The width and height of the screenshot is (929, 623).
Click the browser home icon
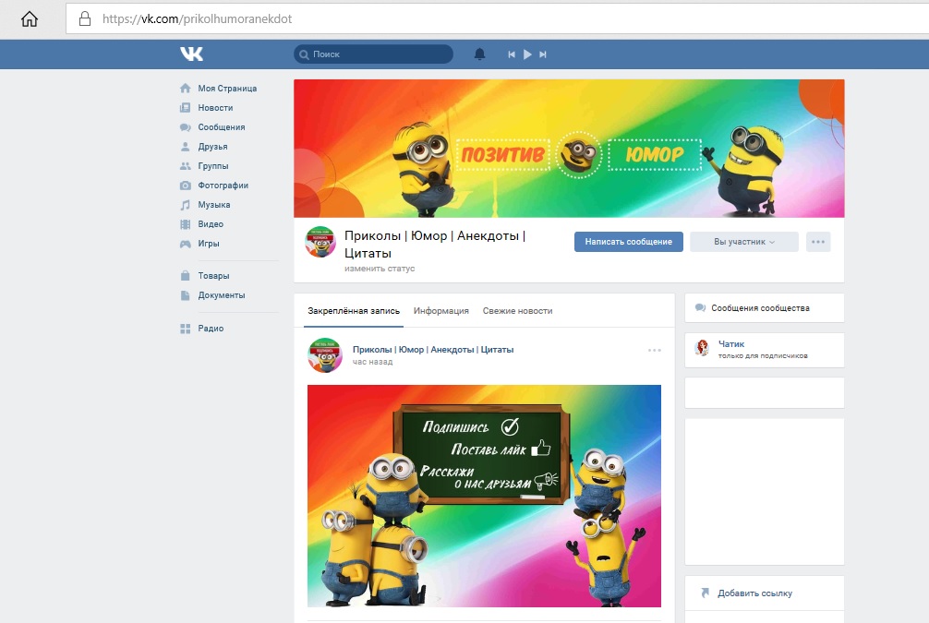tap(29, 19)
